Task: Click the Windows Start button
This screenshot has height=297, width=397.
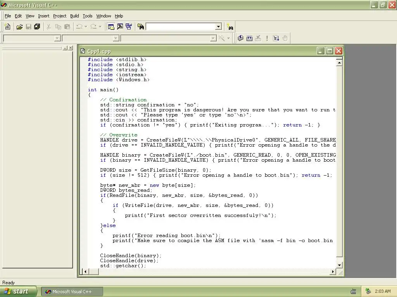Action: click(19, 292)
